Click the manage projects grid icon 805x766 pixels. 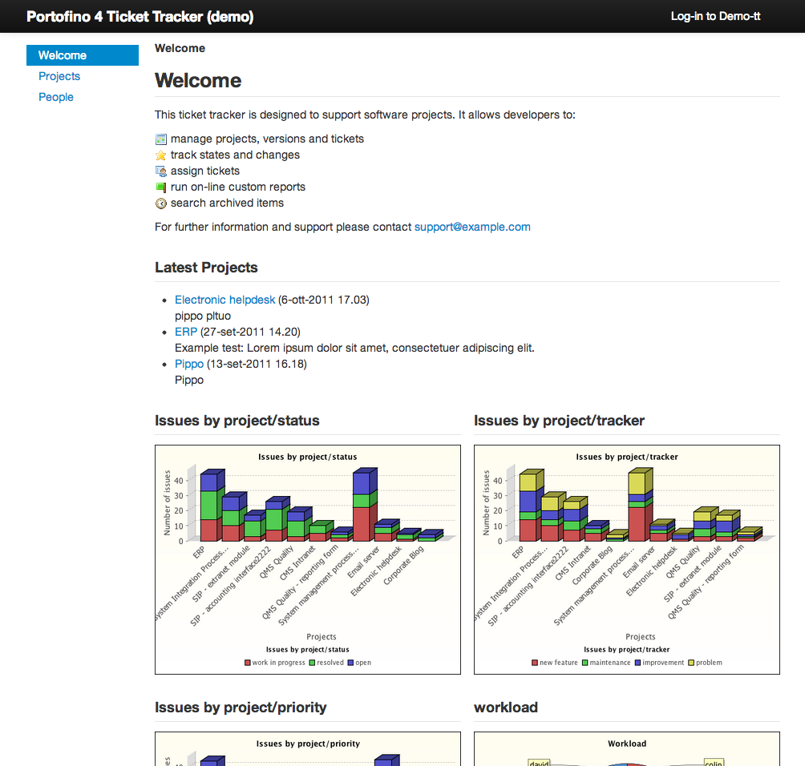[160, 139]
